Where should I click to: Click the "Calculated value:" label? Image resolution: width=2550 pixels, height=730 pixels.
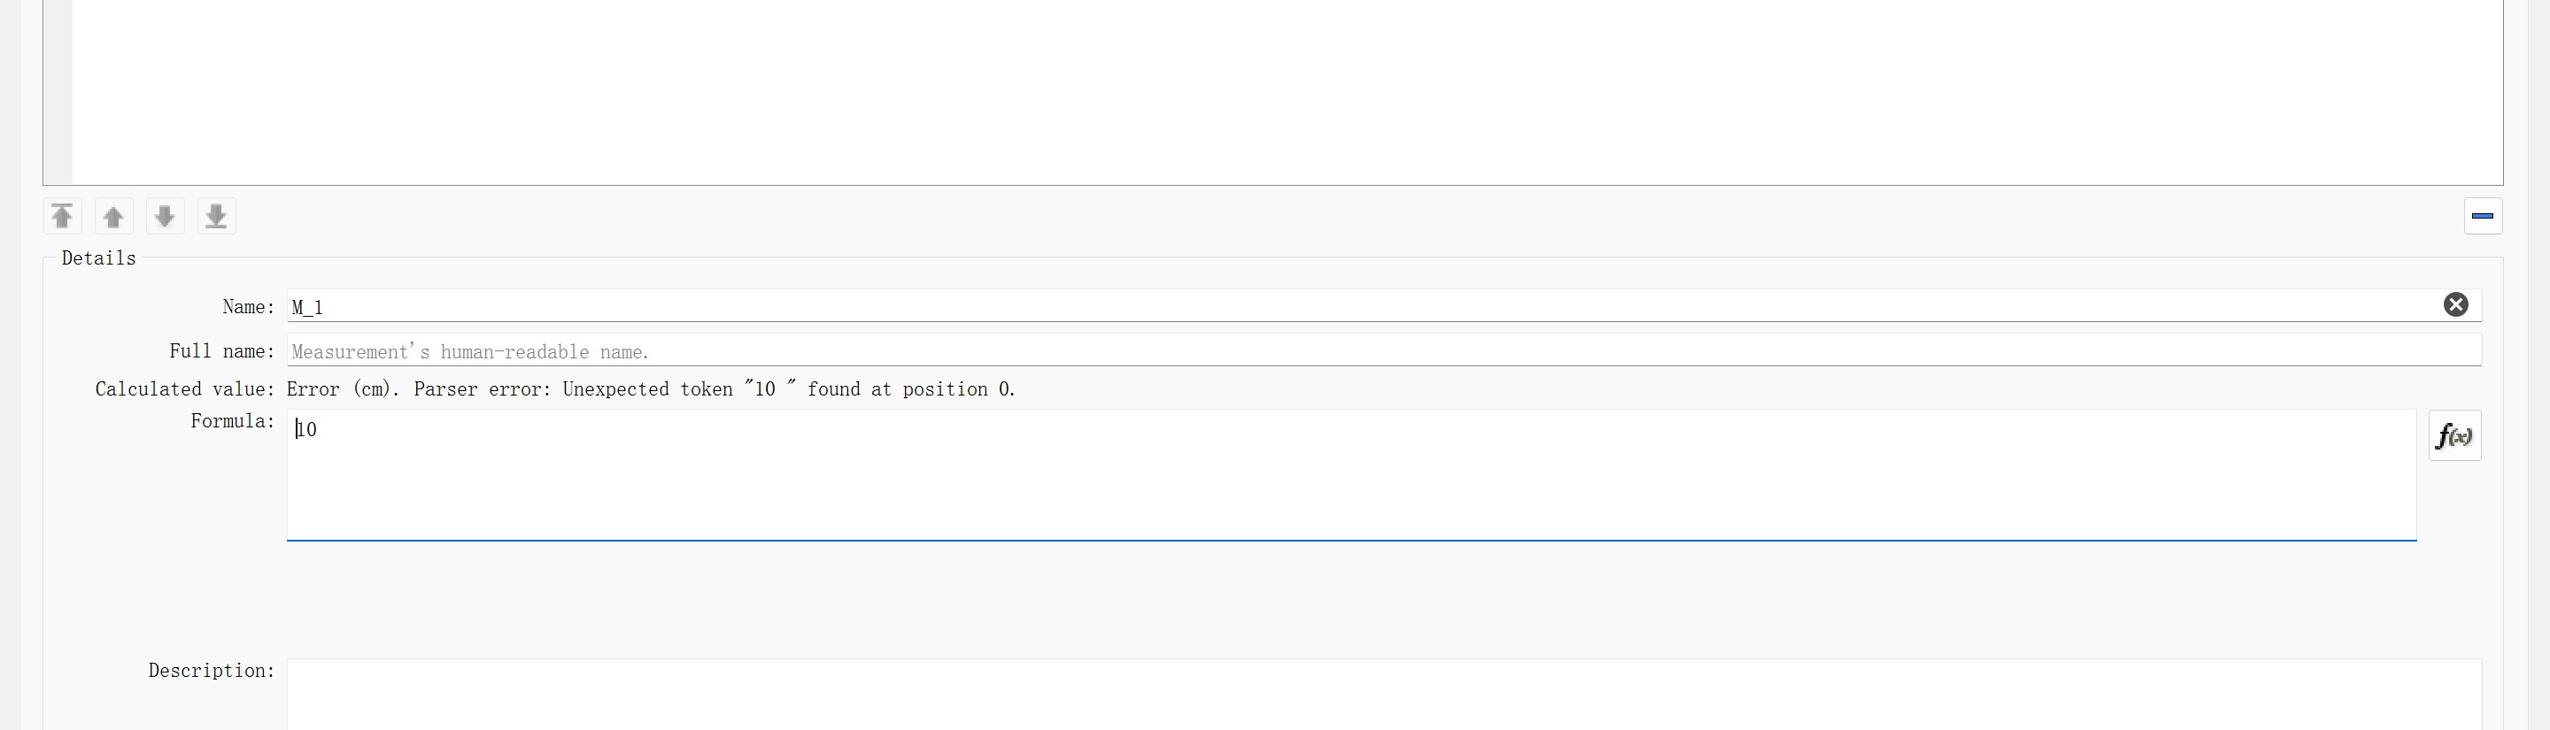[184, 388]
